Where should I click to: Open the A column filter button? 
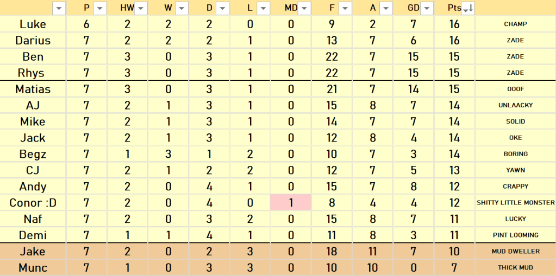coord(386,8)
